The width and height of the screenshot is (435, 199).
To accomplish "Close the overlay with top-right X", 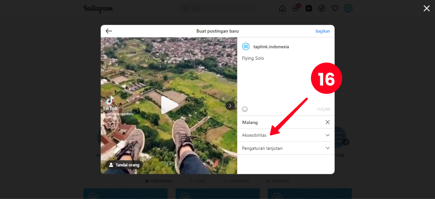I will point(427,8).
